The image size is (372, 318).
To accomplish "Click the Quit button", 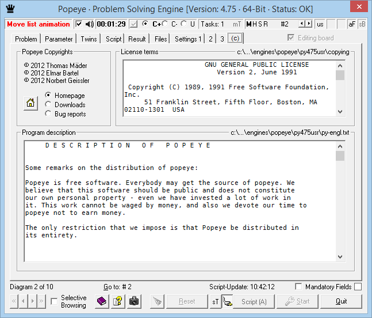I will (341, 302).
